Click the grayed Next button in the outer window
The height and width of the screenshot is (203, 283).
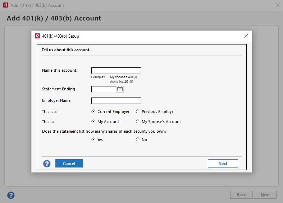(x=265, y=195)
